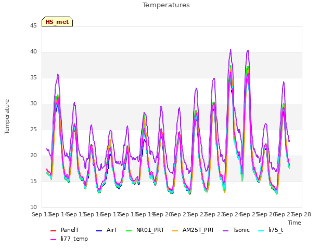Click the 35 y-axis tick label
The image size is (333, 249).
(33, 78)
